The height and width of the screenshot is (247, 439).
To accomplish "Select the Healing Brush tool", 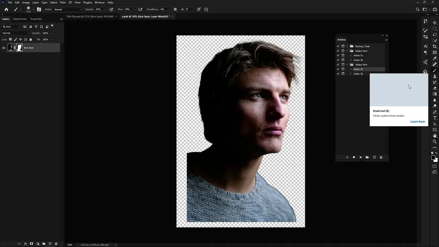I will click(x=435, y=64).
